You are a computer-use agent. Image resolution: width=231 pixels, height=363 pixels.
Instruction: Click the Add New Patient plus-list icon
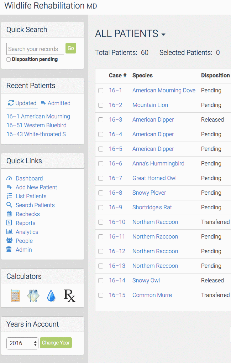[x=9, y=187]
